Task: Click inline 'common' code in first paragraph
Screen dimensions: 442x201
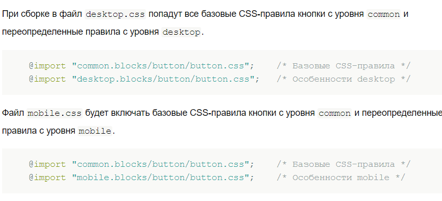Action: [x=384, y=14]
